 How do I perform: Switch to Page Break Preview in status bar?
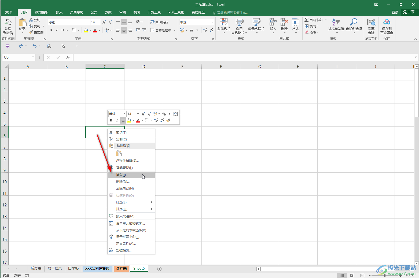362,275
